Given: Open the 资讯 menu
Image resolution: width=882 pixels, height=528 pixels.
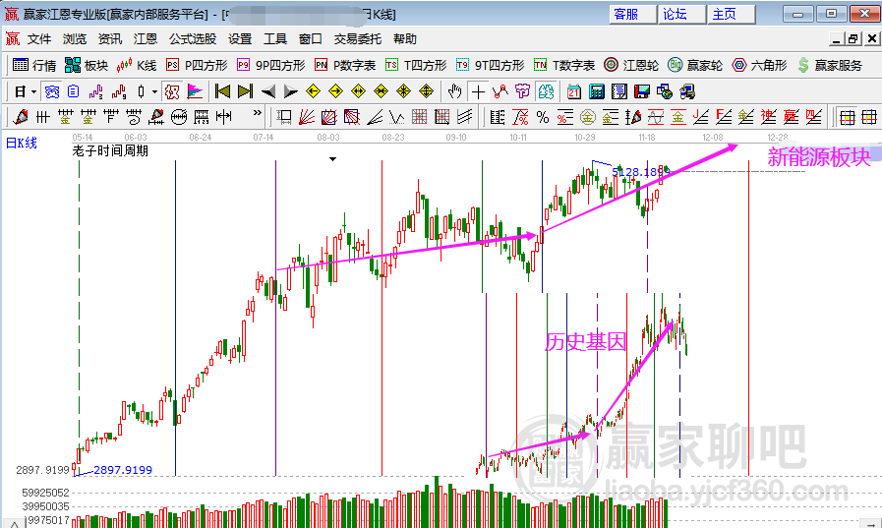Looking at the screenshot, I should coord(110,38).
